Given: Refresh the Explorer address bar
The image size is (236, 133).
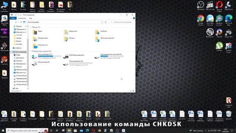Looking at the screenshot, I should tap(106, 22).
